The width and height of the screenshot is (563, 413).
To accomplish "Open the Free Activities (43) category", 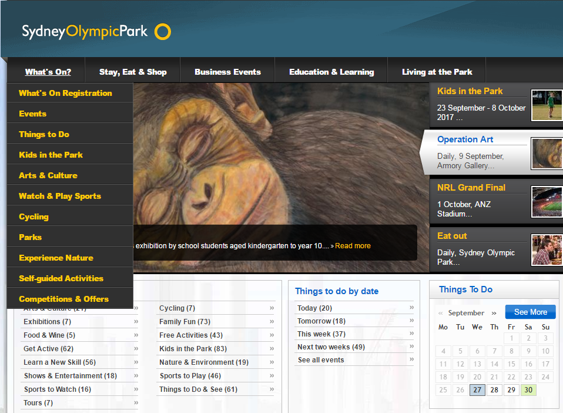I will 191,335.
